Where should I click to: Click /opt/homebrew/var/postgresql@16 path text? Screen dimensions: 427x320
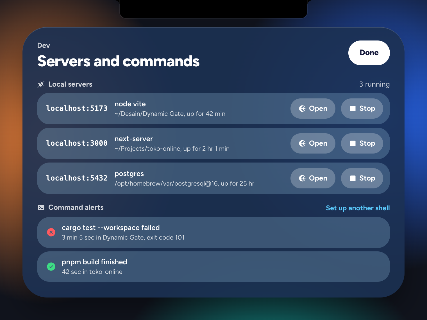[x=166, y=184]
